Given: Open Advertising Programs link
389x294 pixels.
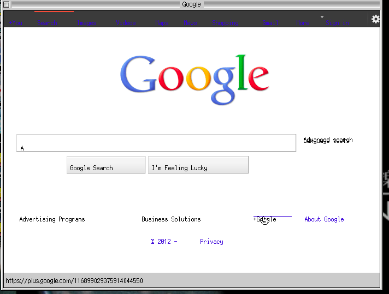Looking at the screenshot, I should coord(52,219).
